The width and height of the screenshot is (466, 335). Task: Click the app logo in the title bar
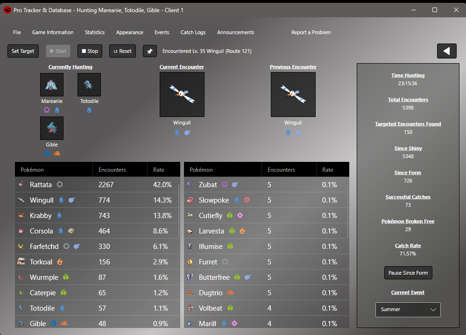click(x=7, y=10)
